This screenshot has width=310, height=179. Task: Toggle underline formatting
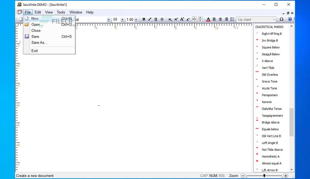(156, 19)
